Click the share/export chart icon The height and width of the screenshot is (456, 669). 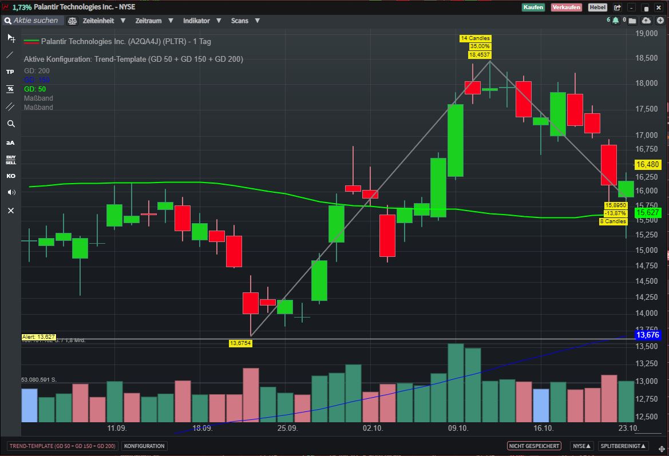(x=617, y=7)
